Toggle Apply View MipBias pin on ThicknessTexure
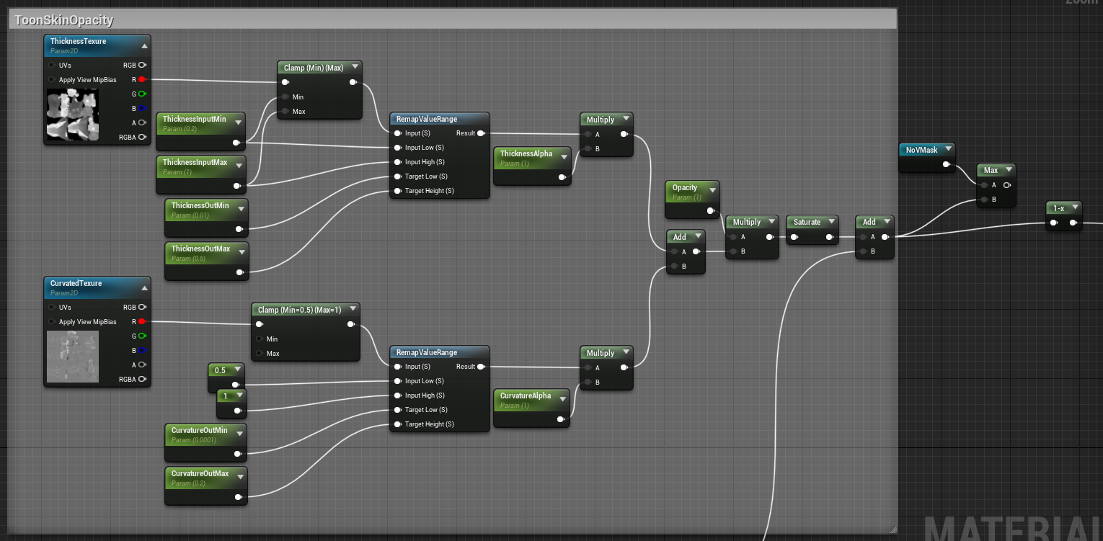Screen dimensions: 1103x541 click(52, 79)
